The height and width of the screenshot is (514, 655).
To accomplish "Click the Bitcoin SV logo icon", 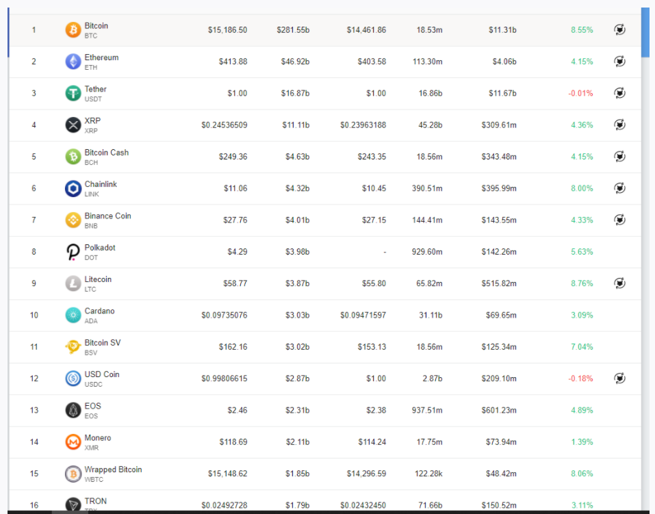I will coord(73,347).
